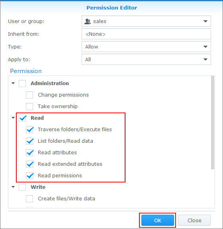Uncheck List folders/Read data
The height and width of the screenshot is (229, 223).
pyautogui.click(x=29, y=141)
